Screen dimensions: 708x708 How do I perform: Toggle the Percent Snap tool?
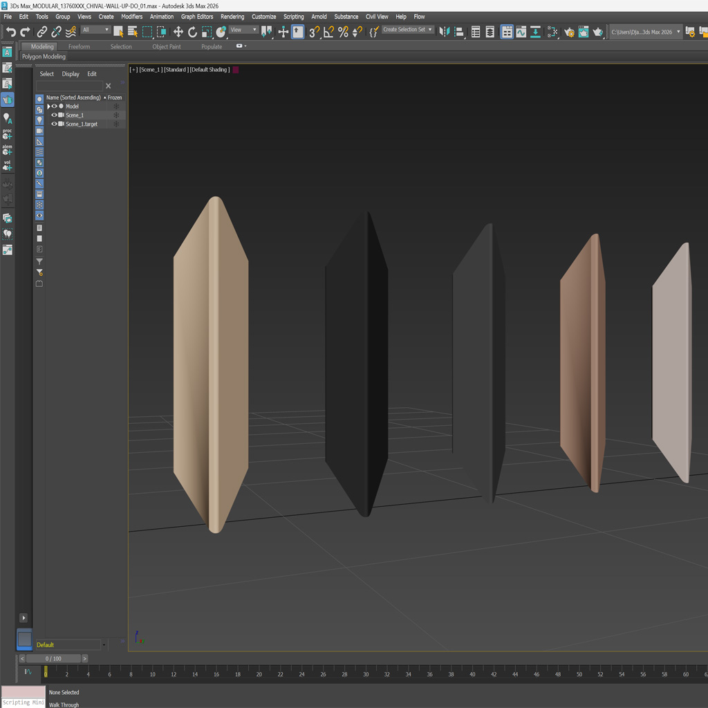[343, 32]
